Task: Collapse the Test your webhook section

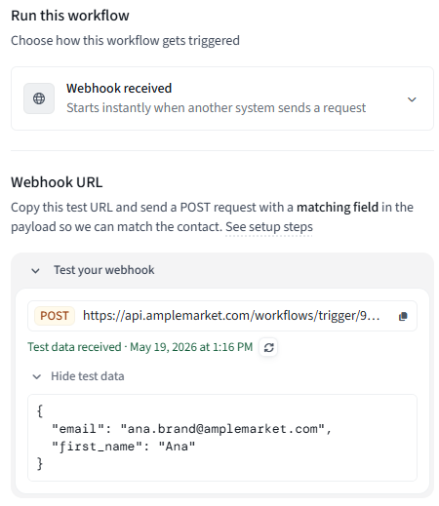Action: pos(35,270)
